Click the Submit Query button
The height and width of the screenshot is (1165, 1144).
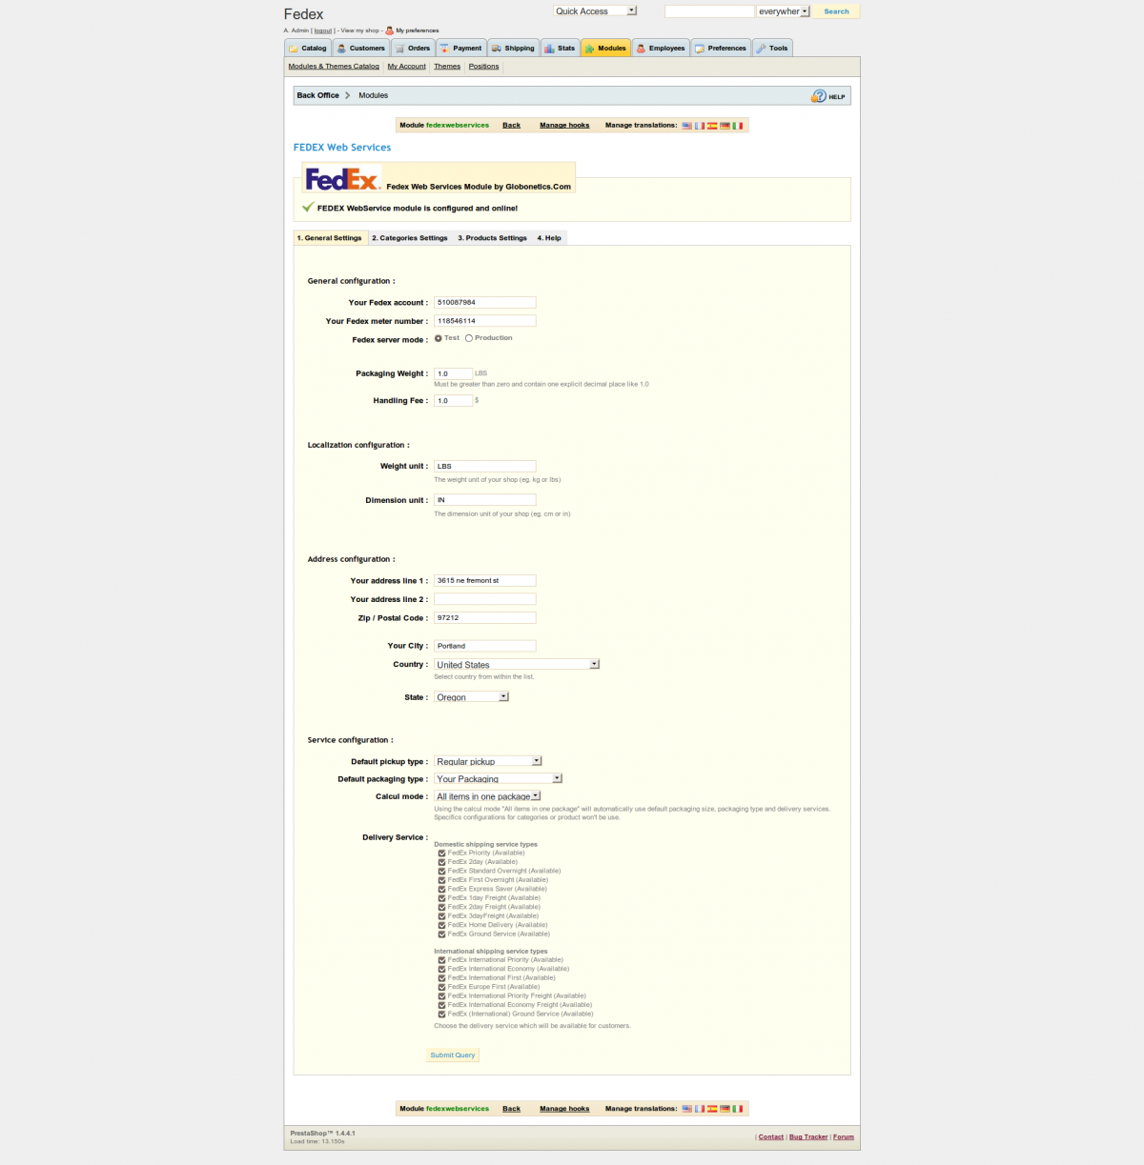[x=453, y=1055]
